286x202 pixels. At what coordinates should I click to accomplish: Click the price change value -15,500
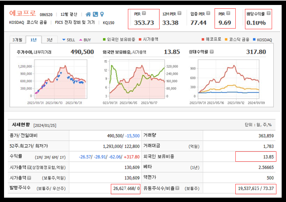(x=132, y=136)
